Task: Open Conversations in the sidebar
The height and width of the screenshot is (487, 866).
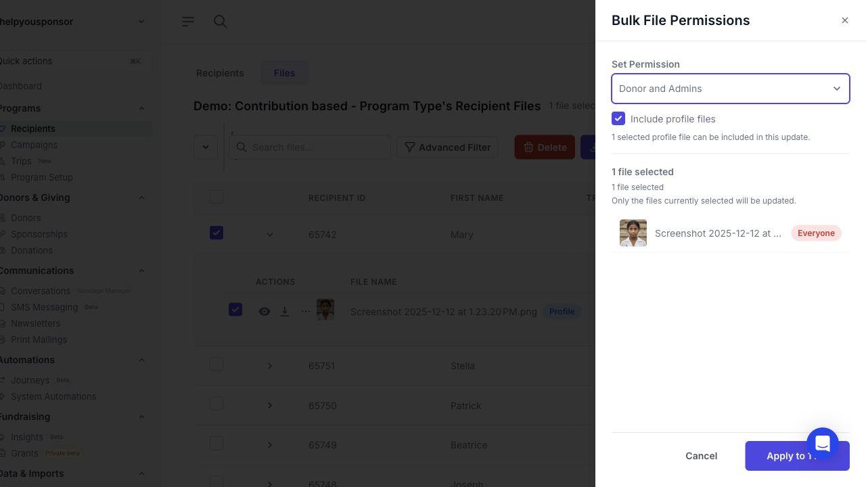Action: pyautogui.click(x=41, y=291)
